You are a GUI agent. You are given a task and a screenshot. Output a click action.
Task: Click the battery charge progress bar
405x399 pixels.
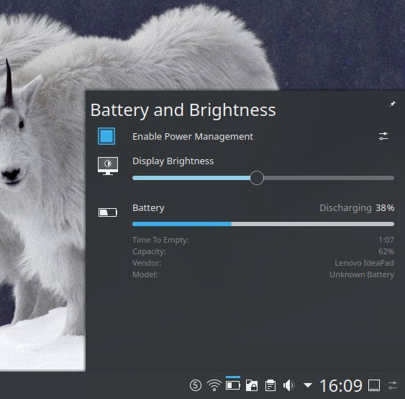point(263,224)
